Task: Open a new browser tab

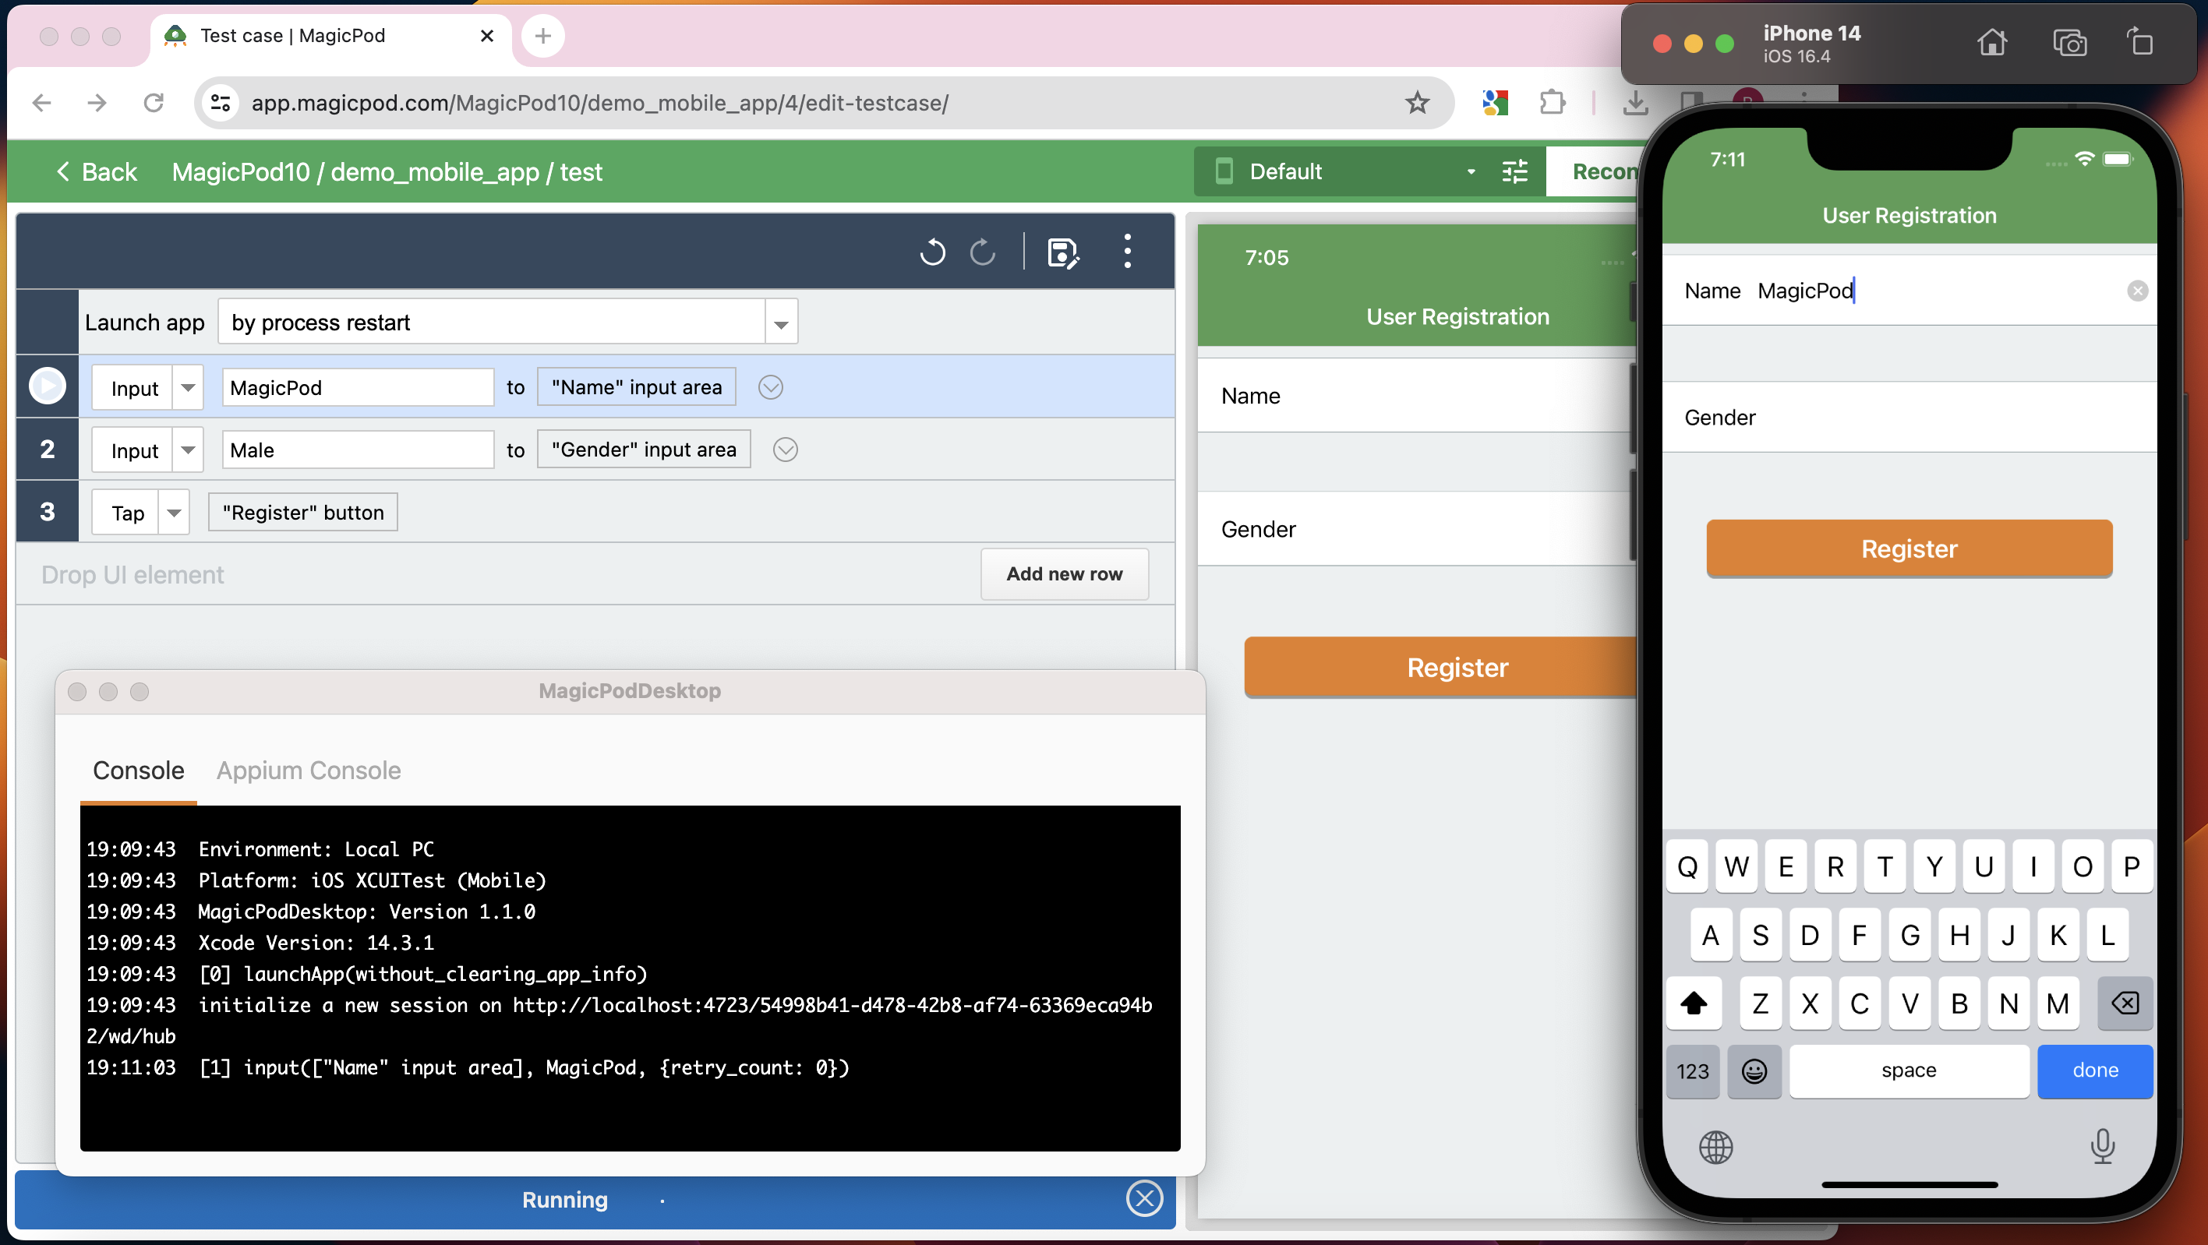Action: click(542, 36)
